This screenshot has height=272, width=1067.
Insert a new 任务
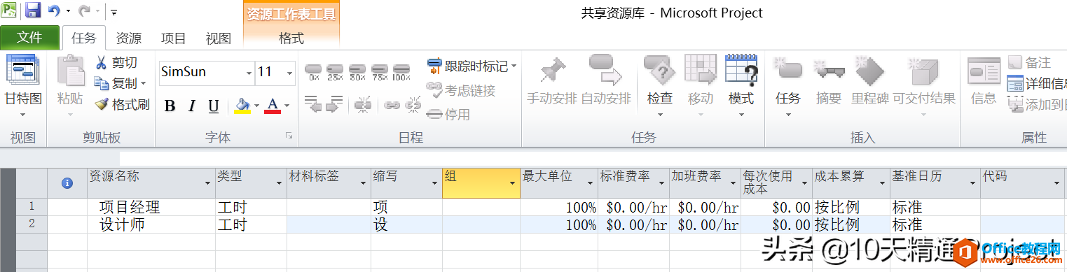pyautogui.click(x=788, y=86)
